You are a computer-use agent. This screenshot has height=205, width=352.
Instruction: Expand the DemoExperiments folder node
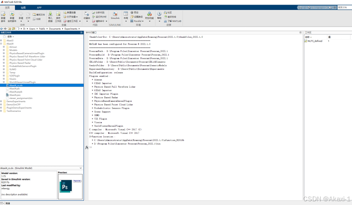coord(1,101)
